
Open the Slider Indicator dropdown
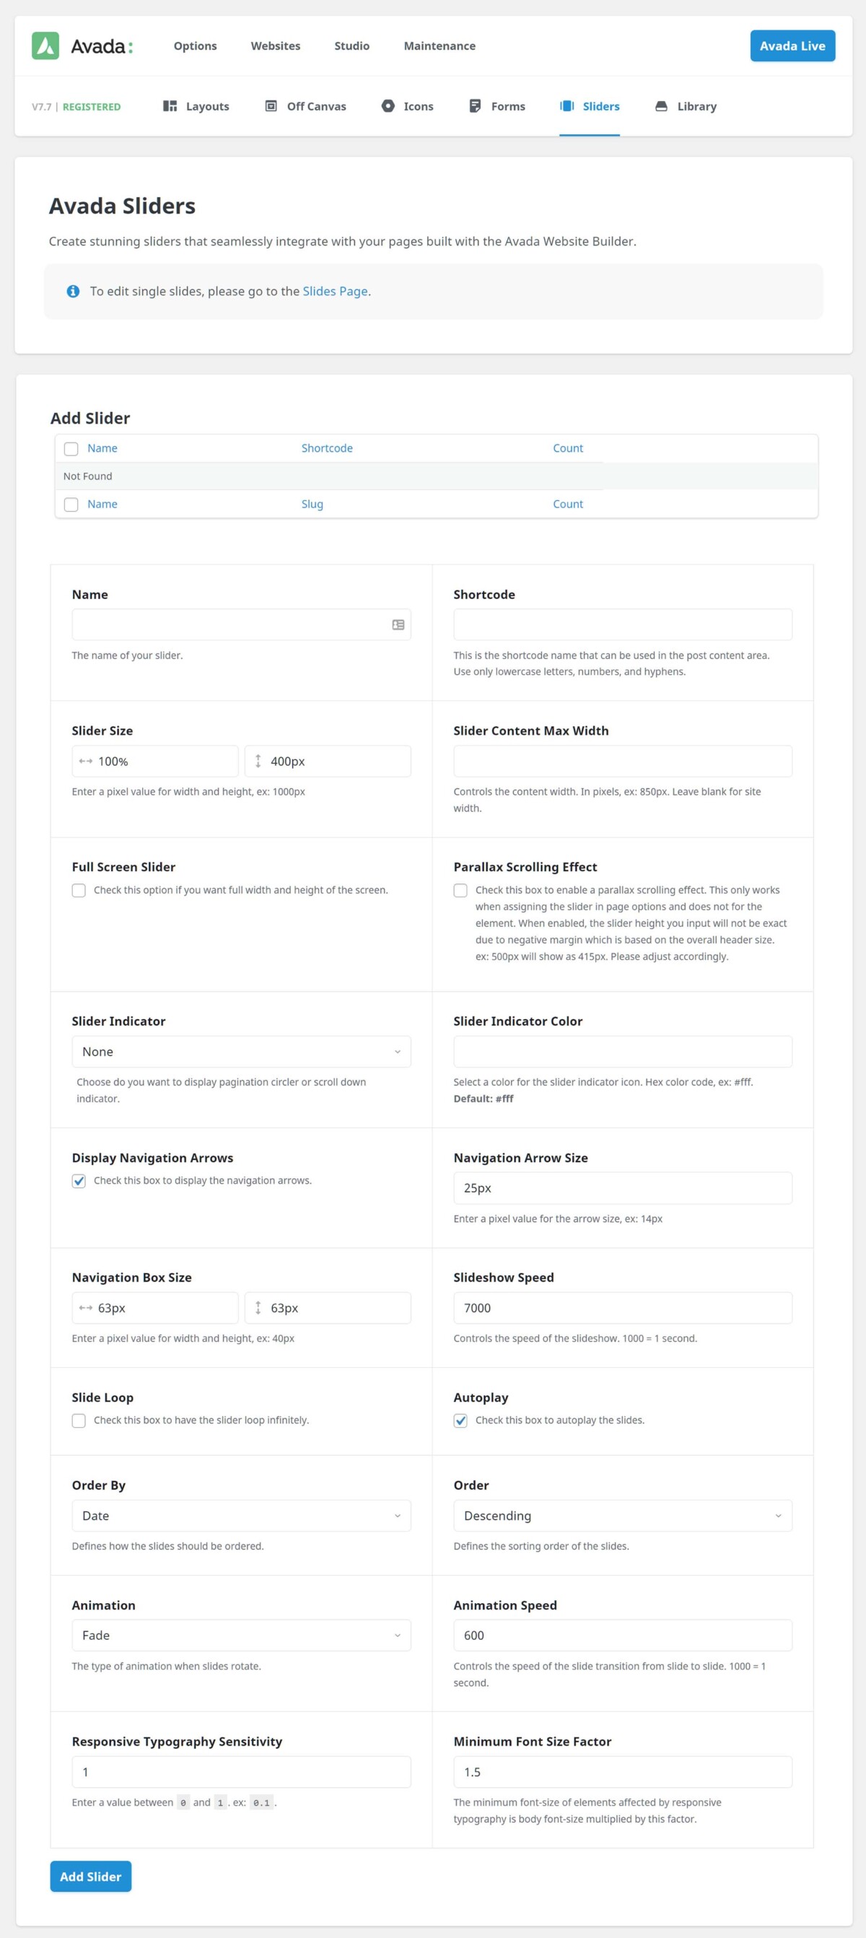(x=240, y=1051)
